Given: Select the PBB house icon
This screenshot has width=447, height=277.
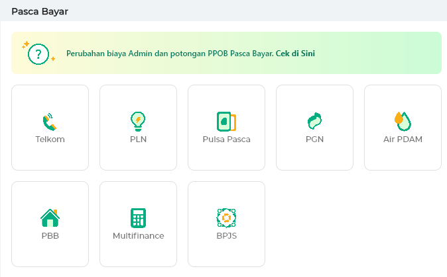Looking at the screenshot, I should coord(50,218).
